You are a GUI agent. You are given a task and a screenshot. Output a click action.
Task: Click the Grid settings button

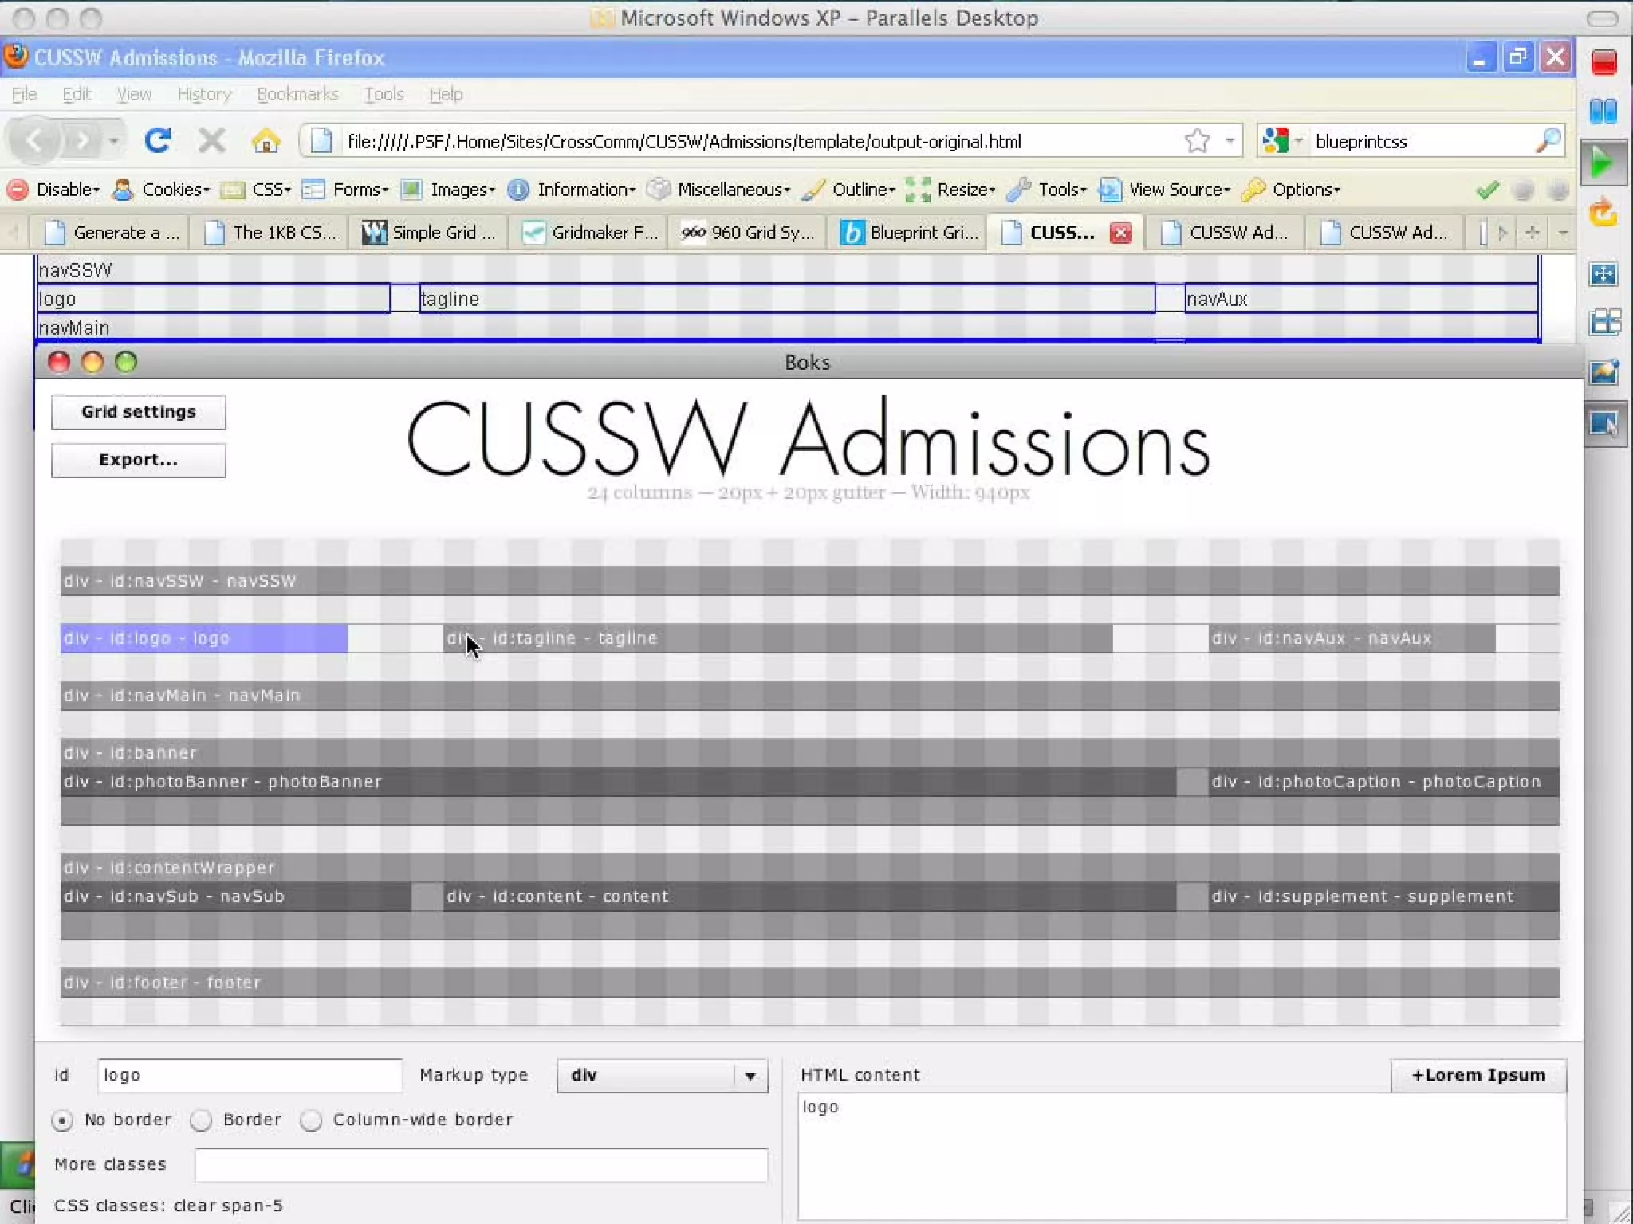139,412
